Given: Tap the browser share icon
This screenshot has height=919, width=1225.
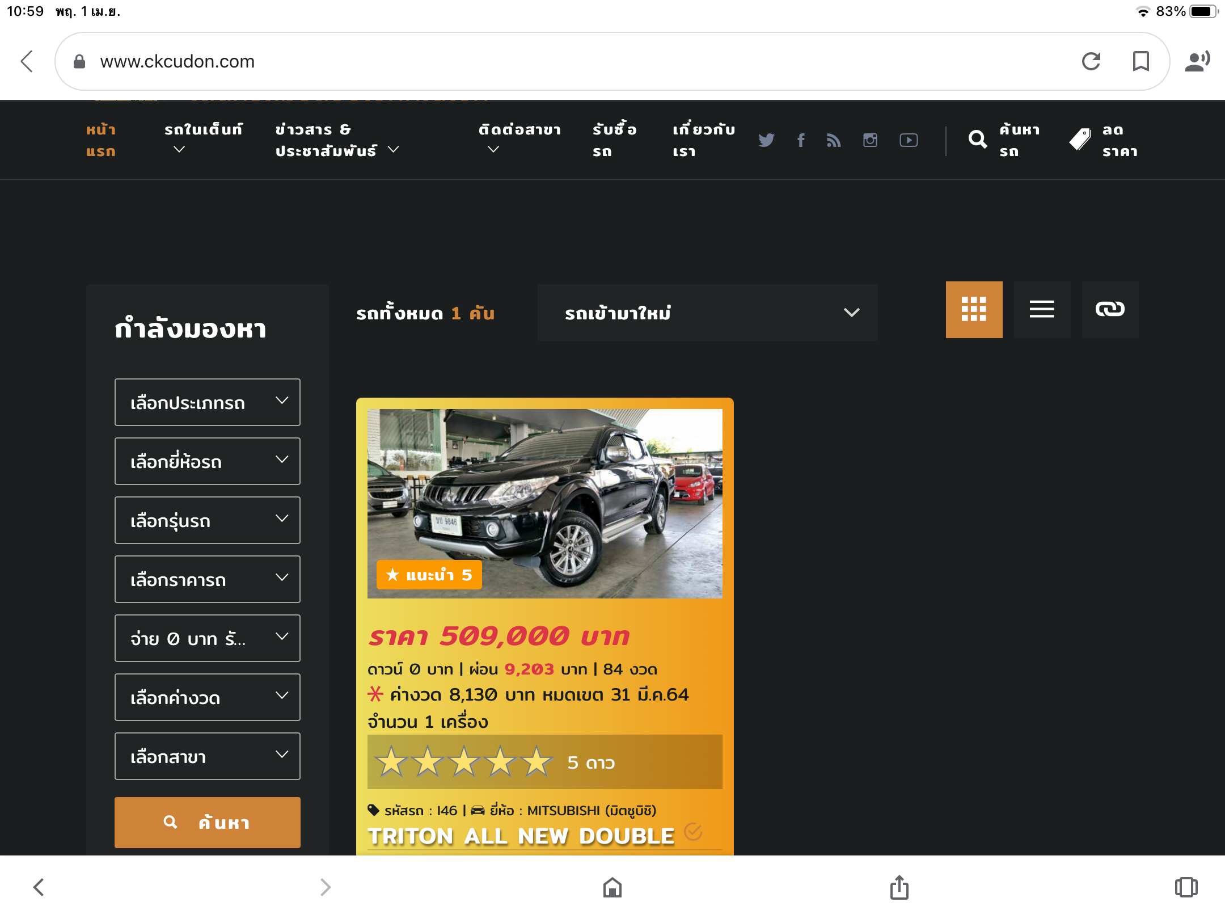Looking at the screenshot, I should (x=899, y=887).
